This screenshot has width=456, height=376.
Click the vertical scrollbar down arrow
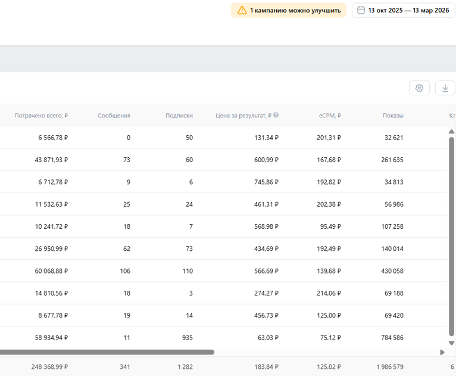[x=451, y=343]
